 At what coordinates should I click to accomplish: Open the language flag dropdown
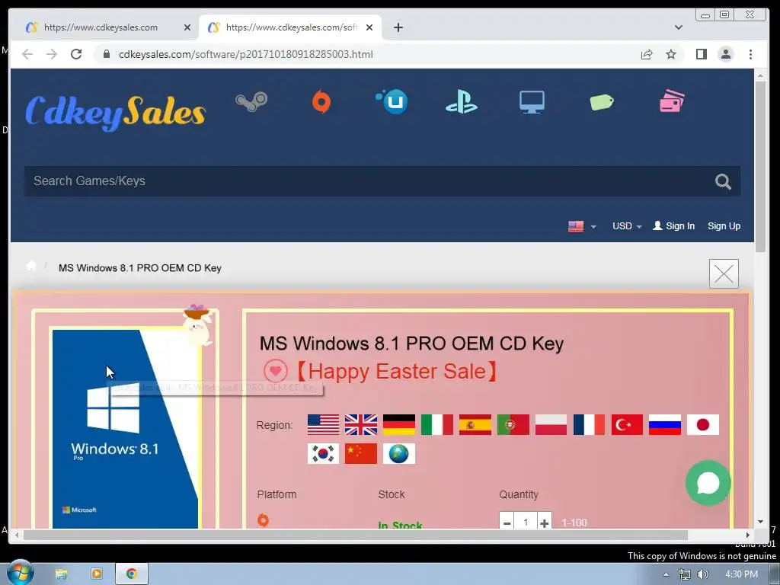pos(582,226)
